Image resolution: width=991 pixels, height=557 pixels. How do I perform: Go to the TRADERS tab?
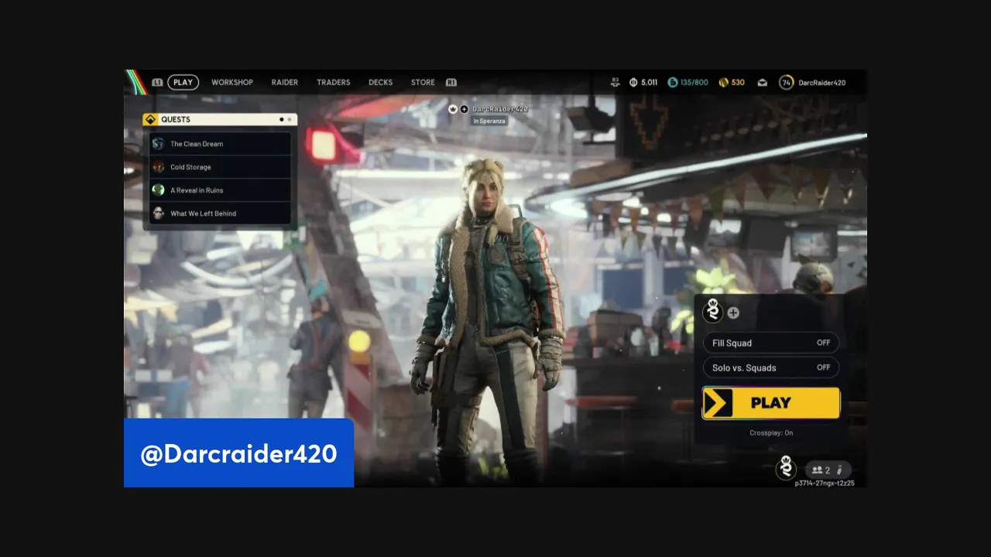tap(334, 82)
